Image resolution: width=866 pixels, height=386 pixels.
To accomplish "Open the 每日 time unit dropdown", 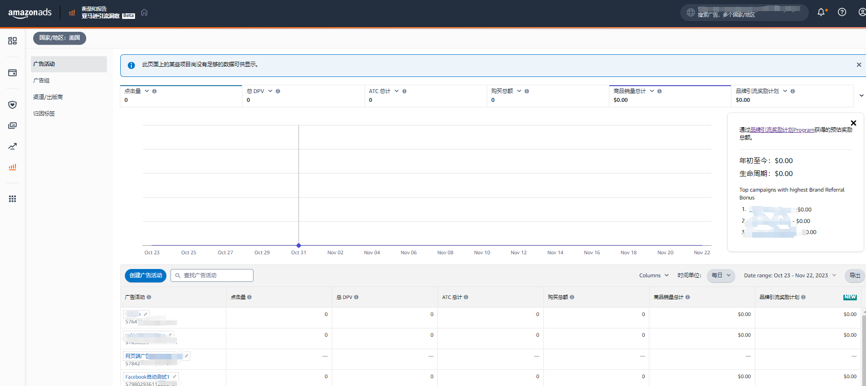I will point(721,275).
